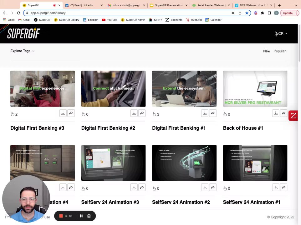Share the SelfServ 24 Animation #2 GIF

click(x=213, y=187)
